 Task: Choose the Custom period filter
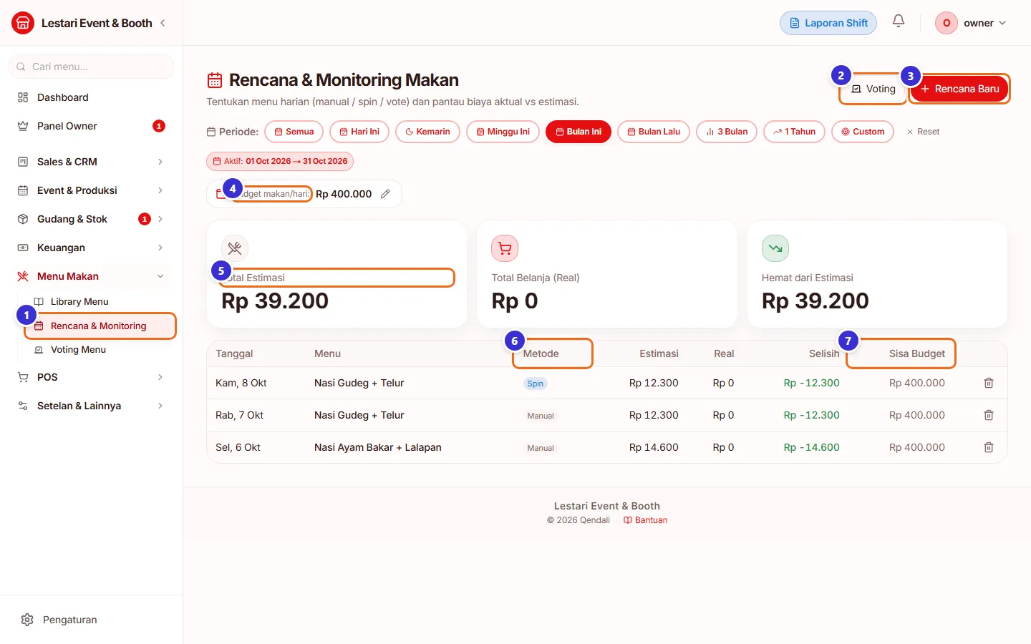click(x=863, y=132)
